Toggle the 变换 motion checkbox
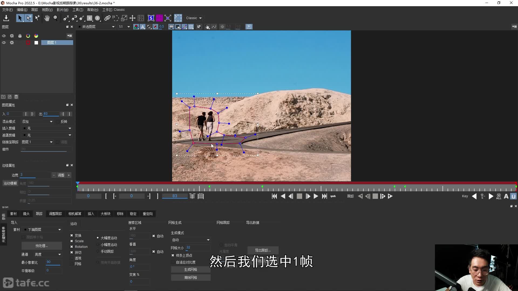 [x=72, y=235]
